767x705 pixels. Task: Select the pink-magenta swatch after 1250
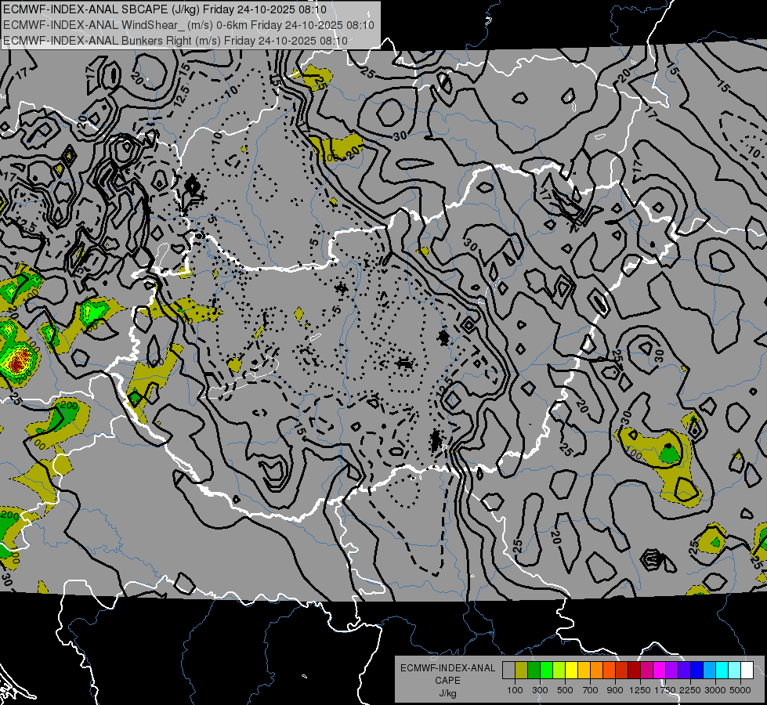click(646, 671)
